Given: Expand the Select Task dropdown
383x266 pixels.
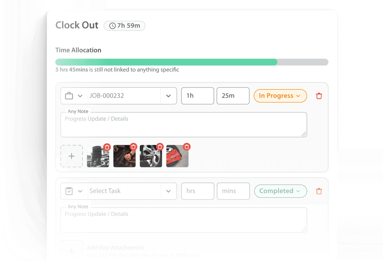Looking at the screenshot, I should [x=168, y=191].
